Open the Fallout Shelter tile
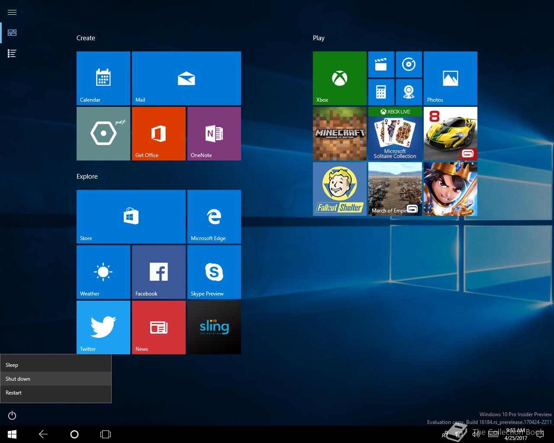554x443 pixels. coord(340,189)
